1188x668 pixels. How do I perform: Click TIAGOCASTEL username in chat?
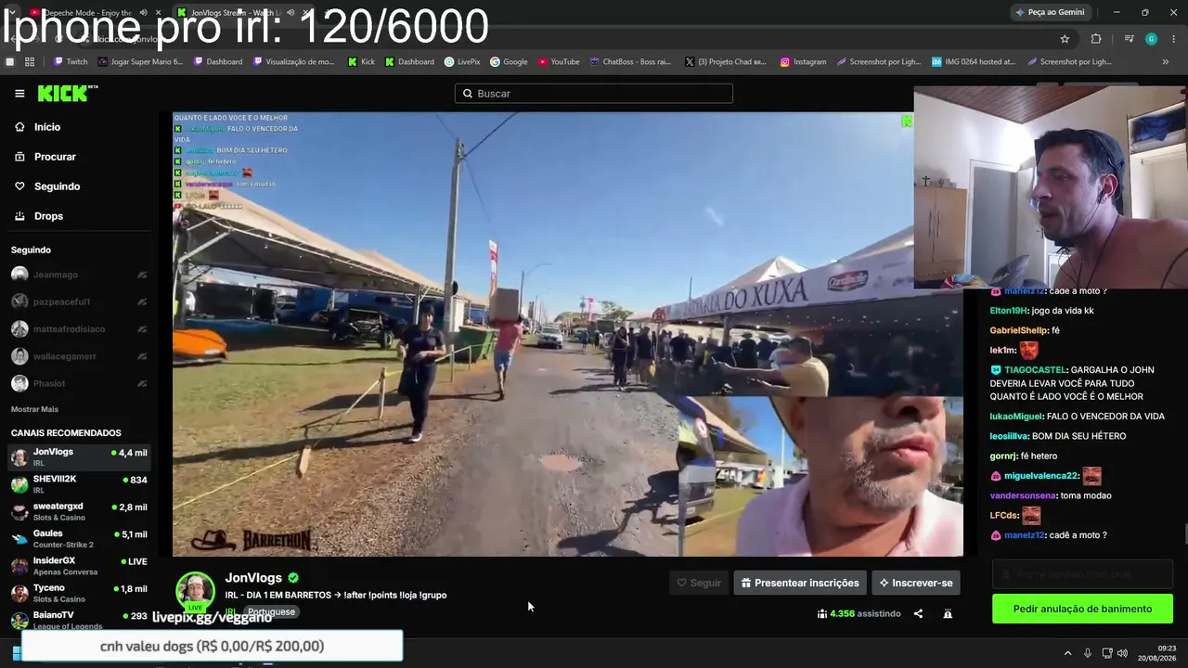tap(1034, 370)
